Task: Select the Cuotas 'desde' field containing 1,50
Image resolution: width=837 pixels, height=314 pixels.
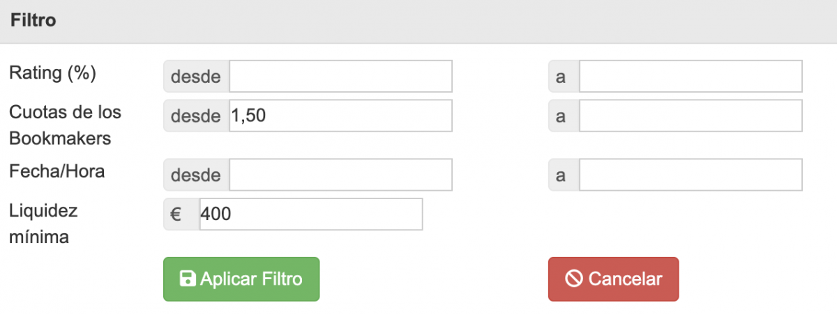Action: (x=340, y=116)
